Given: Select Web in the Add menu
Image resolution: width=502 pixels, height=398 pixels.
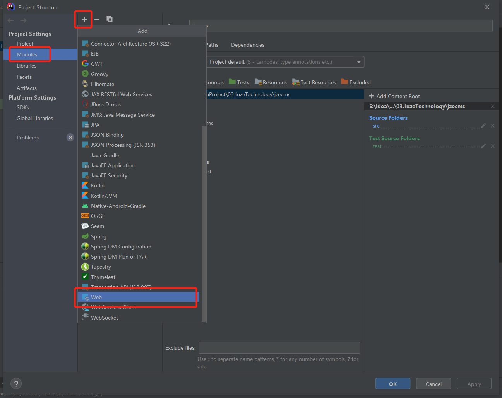Looking at the screenshot, I should pos(139,297).
